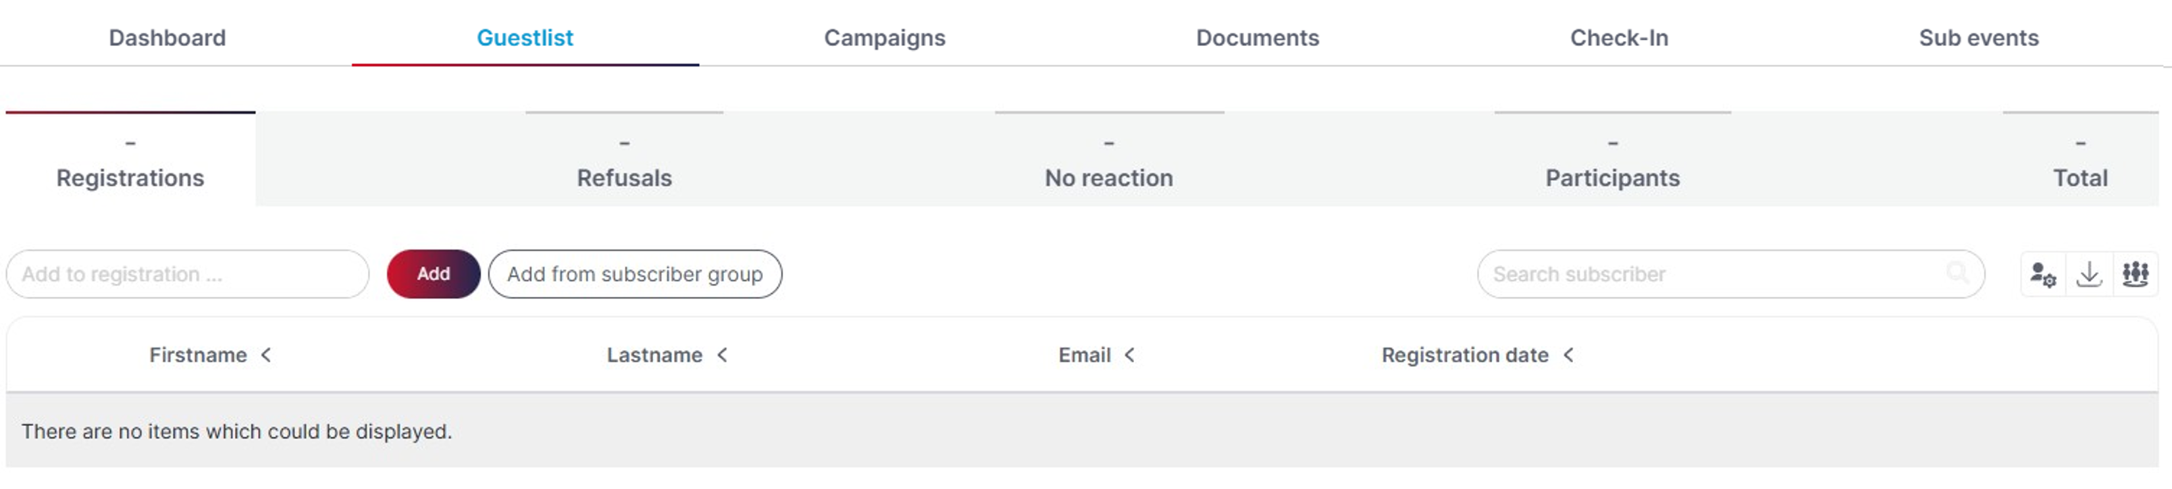Click the sort chevron next to Email
This screenshot has height=489, width=2172.
(x=1130, y=355)
